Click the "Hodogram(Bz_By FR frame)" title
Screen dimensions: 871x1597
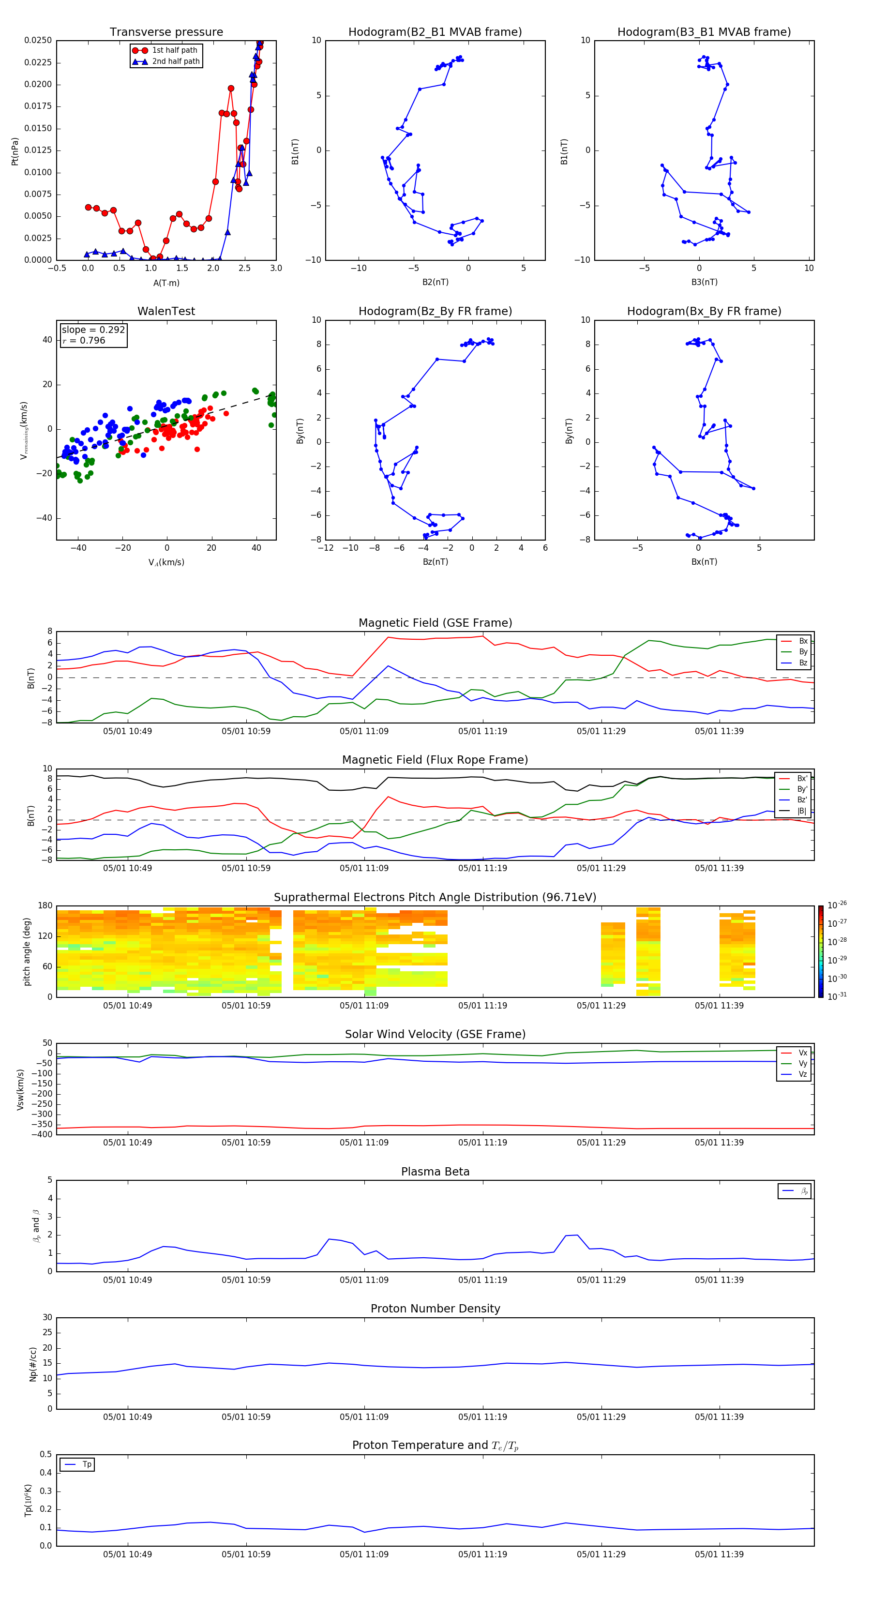click(435, 311)
